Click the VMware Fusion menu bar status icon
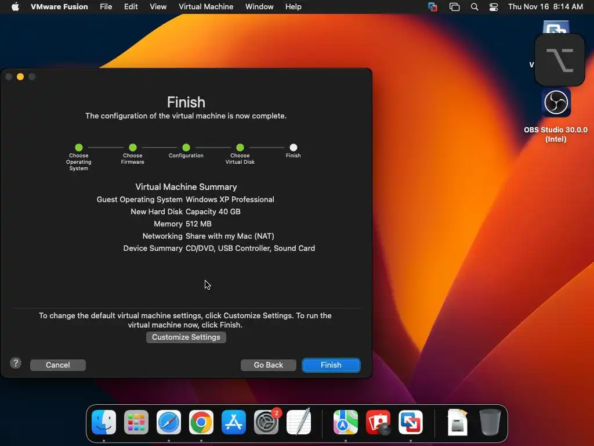594x446 pixels. pyautogui.click(x=432, y=7)
